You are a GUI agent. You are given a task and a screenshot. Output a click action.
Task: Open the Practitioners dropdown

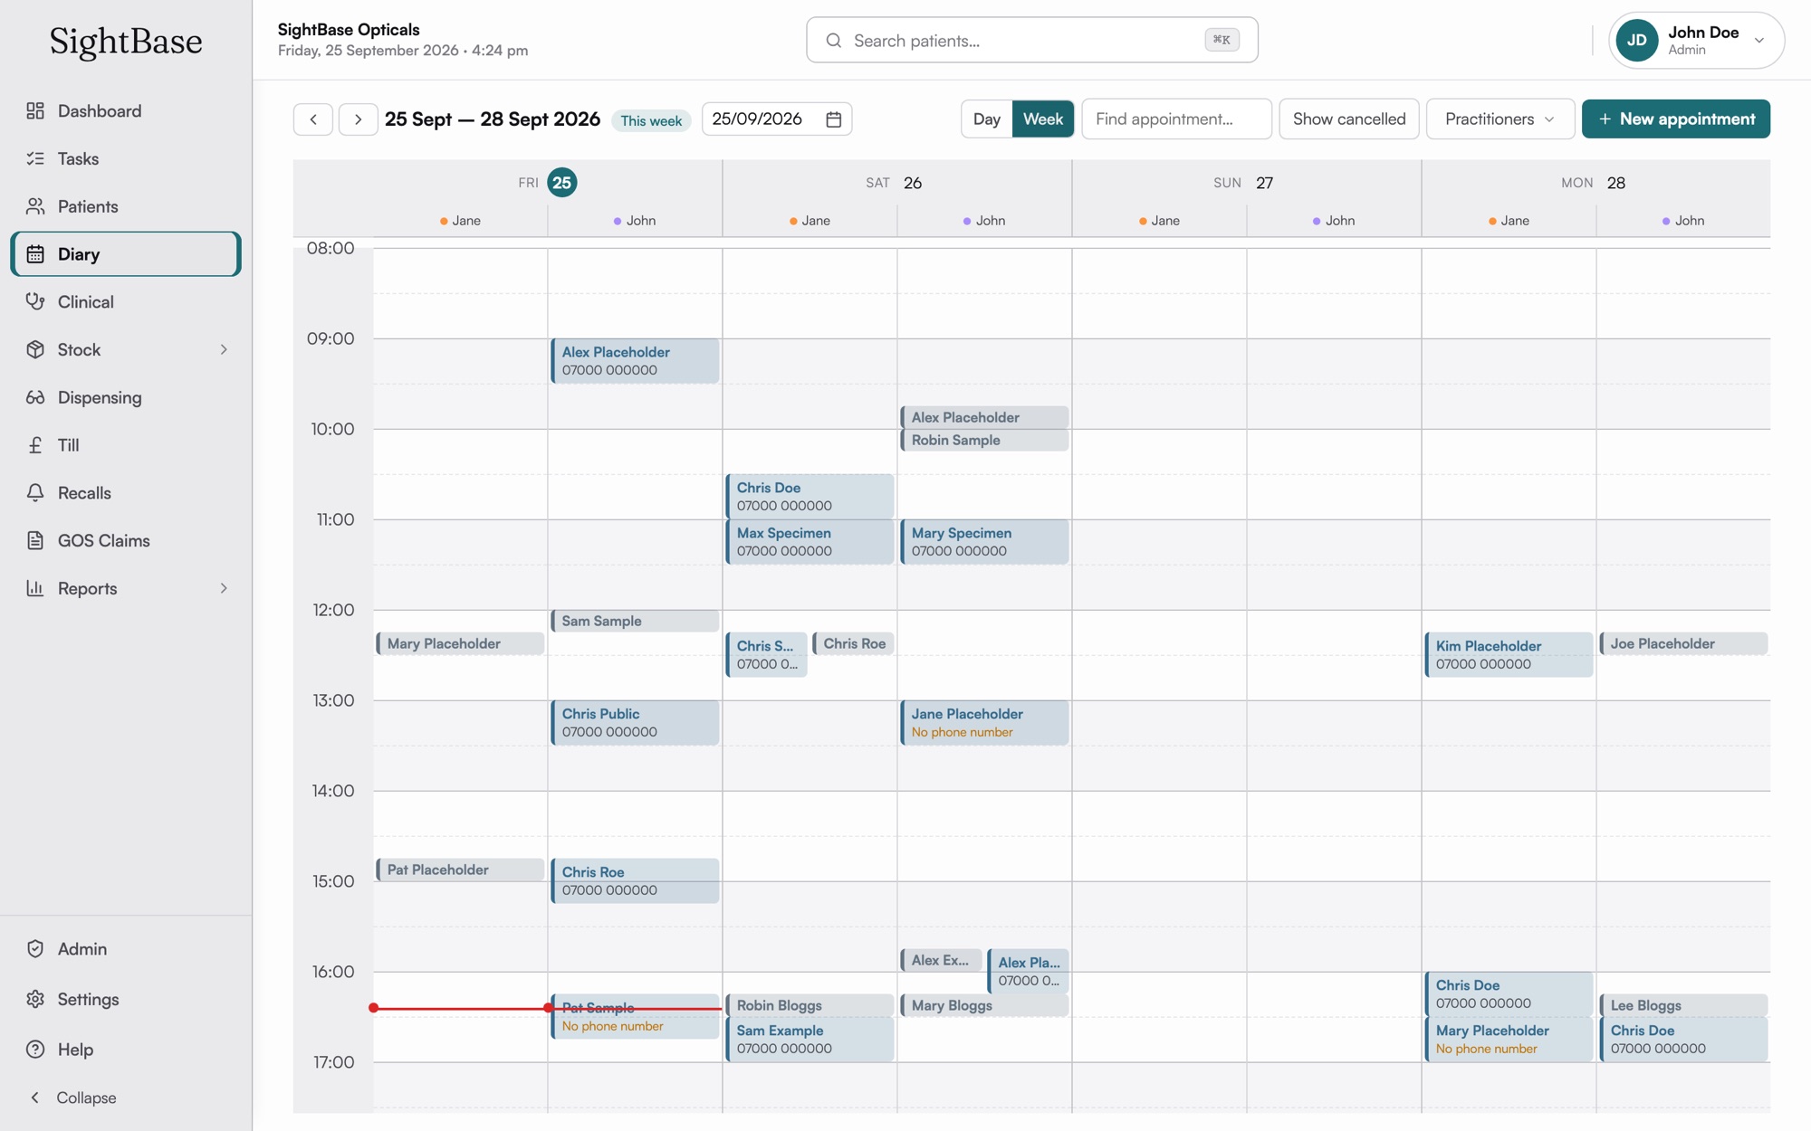pyautogui.click(x=1500, y=119)
